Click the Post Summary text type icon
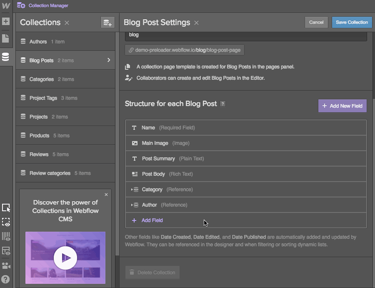Viewport: 375px width, 288px height. coord(135,159)
